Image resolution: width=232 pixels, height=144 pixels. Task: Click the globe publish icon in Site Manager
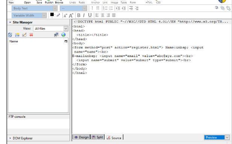[64, 35]
